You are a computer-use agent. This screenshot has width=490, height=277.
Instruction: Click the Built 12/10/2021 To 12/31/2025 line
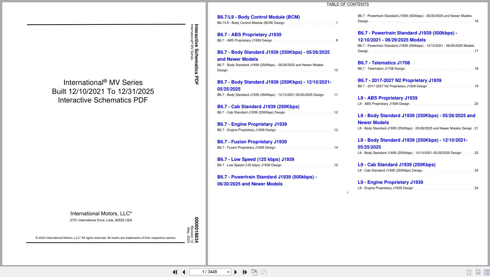(x=103, y=92)
